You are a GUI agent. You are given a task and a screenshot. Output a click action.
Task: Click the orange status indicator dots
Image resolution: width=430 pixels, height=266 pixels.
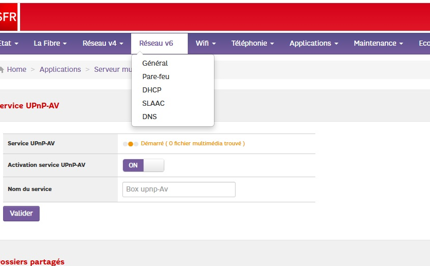(x=131, y=144)
